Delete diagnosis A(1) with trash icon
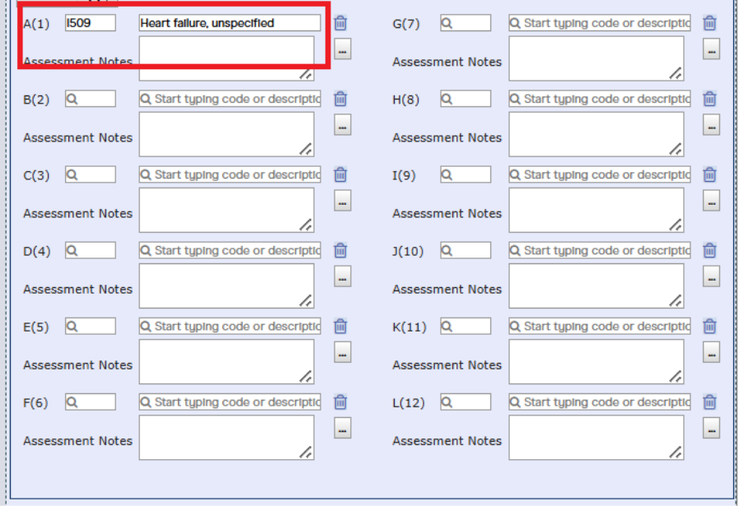 coord(340,23)
